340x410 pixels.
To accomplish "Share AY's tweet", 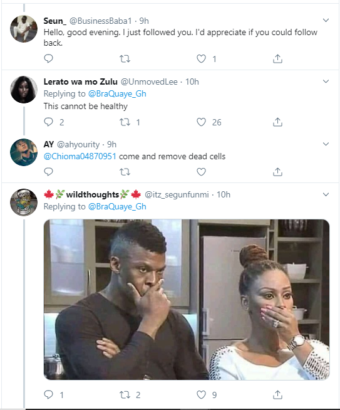I will 277,172.
